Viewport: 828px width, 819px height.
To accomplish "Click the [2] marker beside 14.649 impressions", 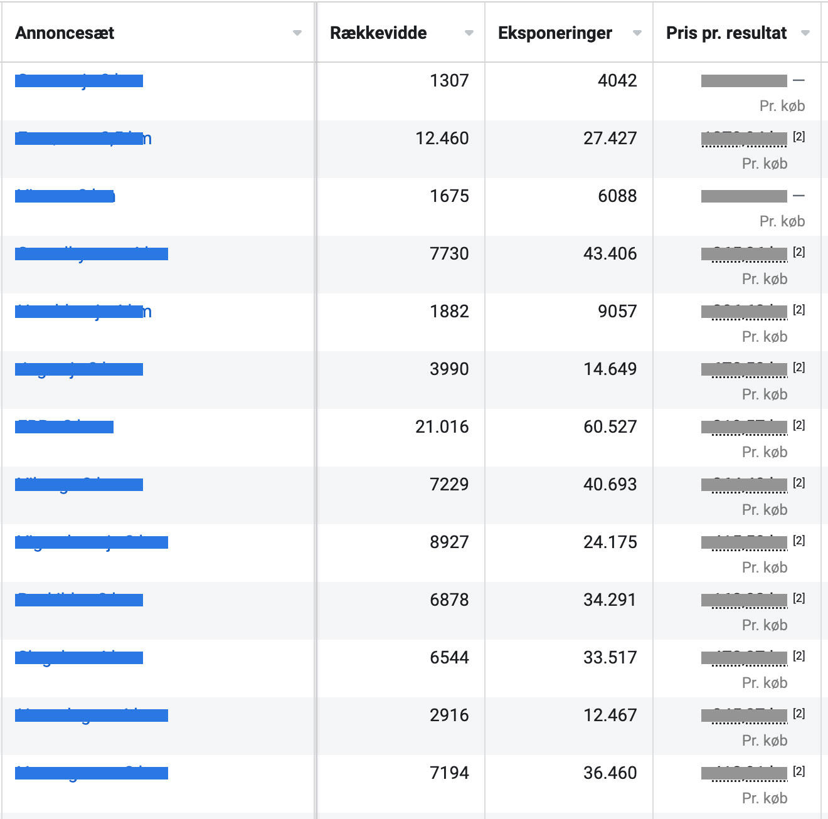I will [x=799, y=367].
